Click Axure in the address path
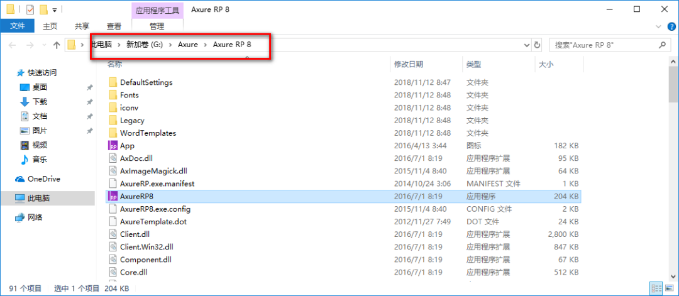This screenshot has height=296, width=679. click(x=188, y=45)
